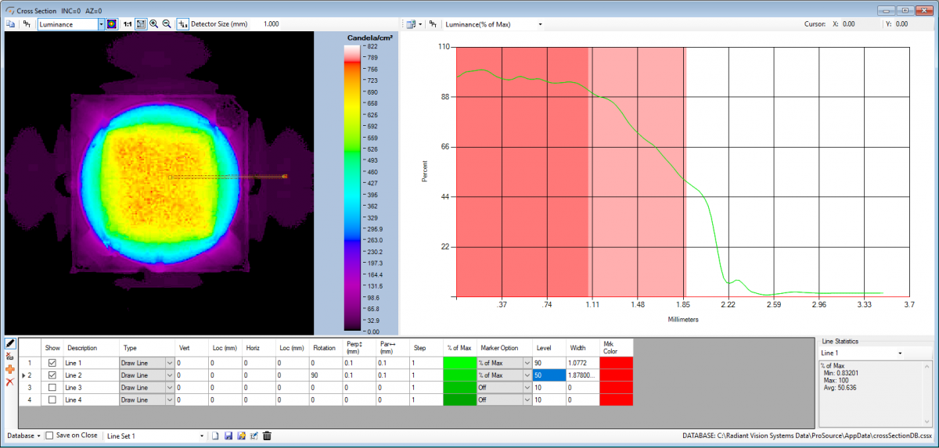Screen dimensions: 939x448
Task: Select the pencil draw tool icon
Action: click(x=10, y=344)
